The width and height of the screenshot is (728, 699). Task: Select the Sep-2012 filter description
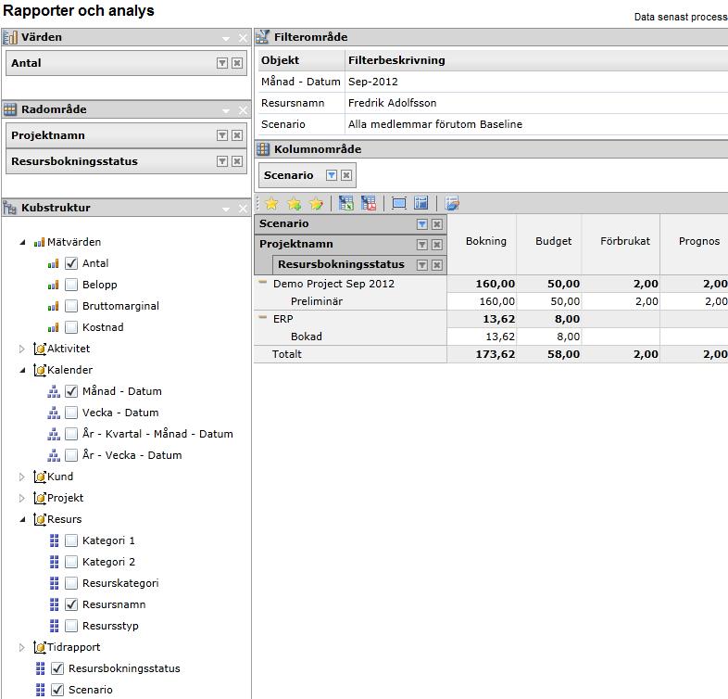(373, 82)
